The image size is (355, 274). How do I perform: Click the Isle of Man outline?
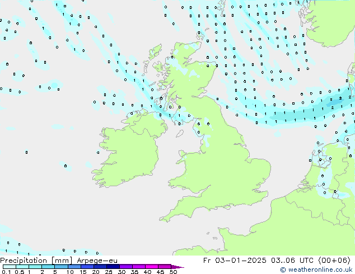[x=180, y=134]
